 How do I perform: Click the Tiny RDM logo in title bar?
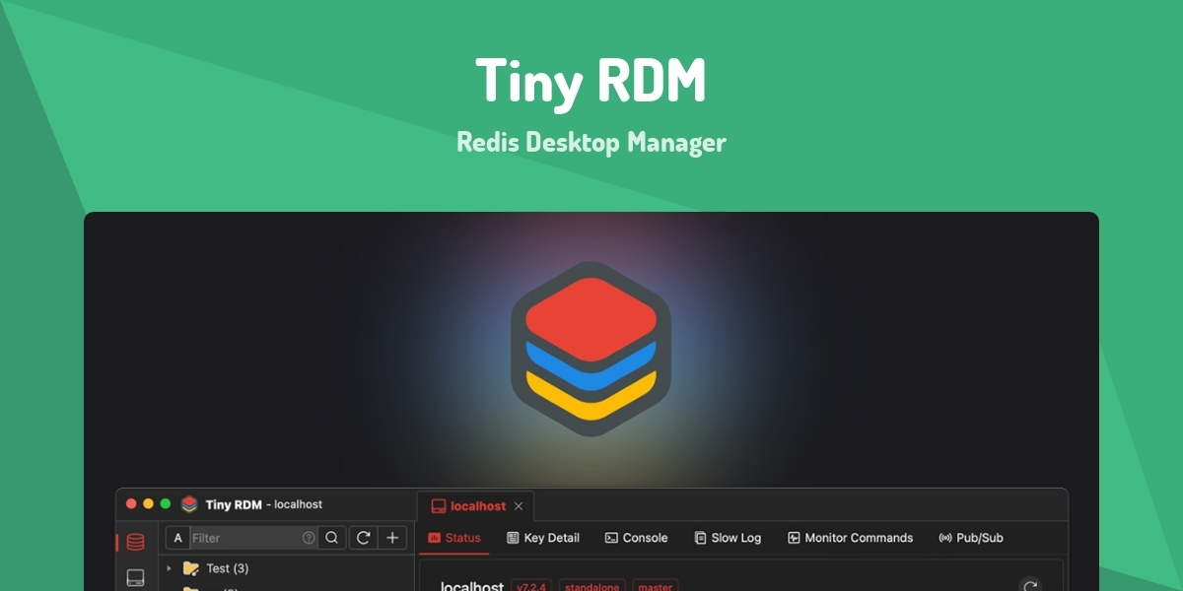tap(189, 504)
